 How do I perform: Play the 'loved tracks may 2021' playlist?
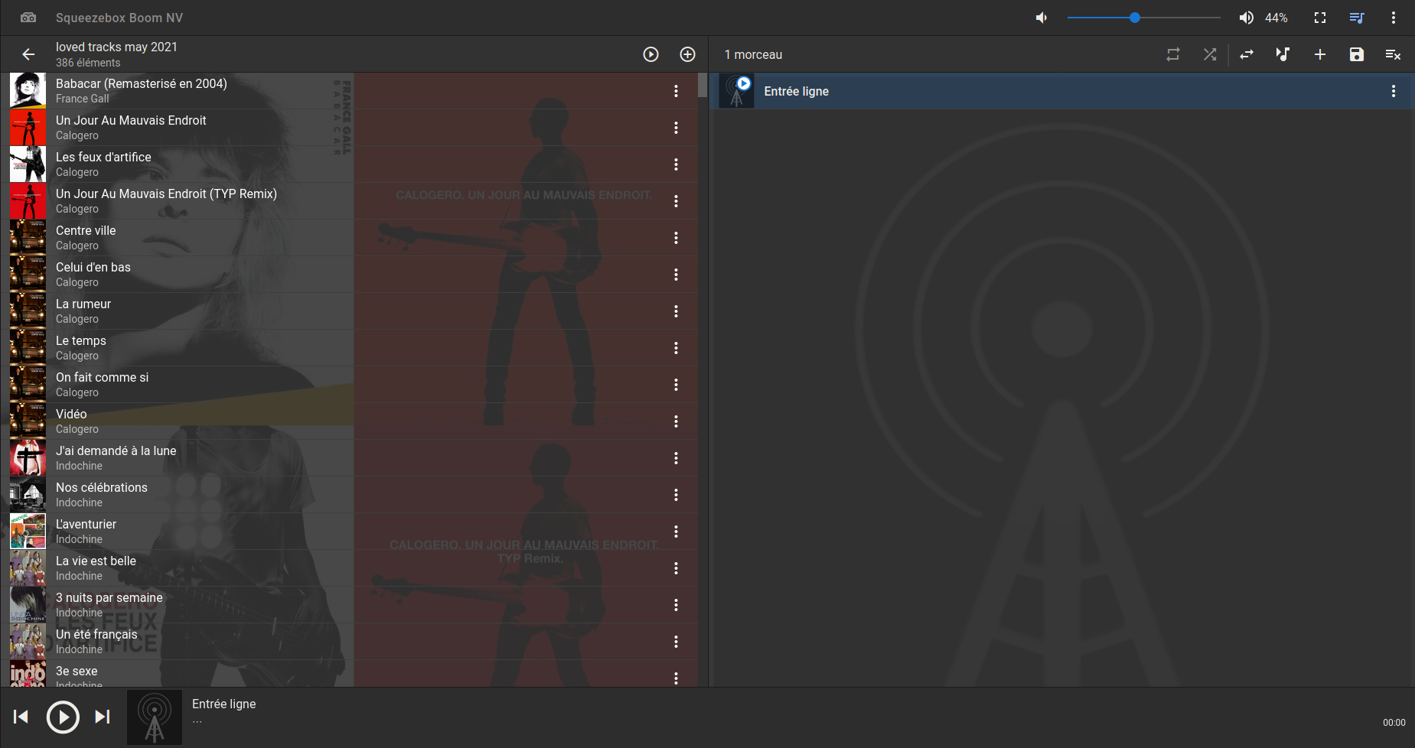point(650,54)
